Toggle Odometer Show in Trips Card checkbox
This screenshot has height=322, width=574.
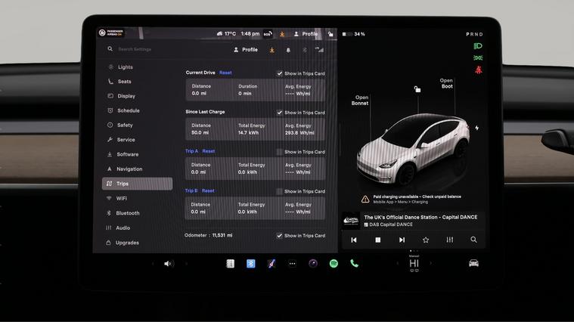click(x=280, y=236)
